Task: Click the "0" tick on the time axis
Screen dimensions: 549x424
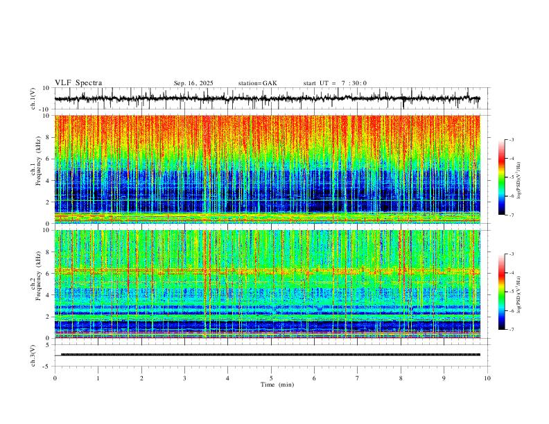Action: pyautogui.click(x=55, y=378)
